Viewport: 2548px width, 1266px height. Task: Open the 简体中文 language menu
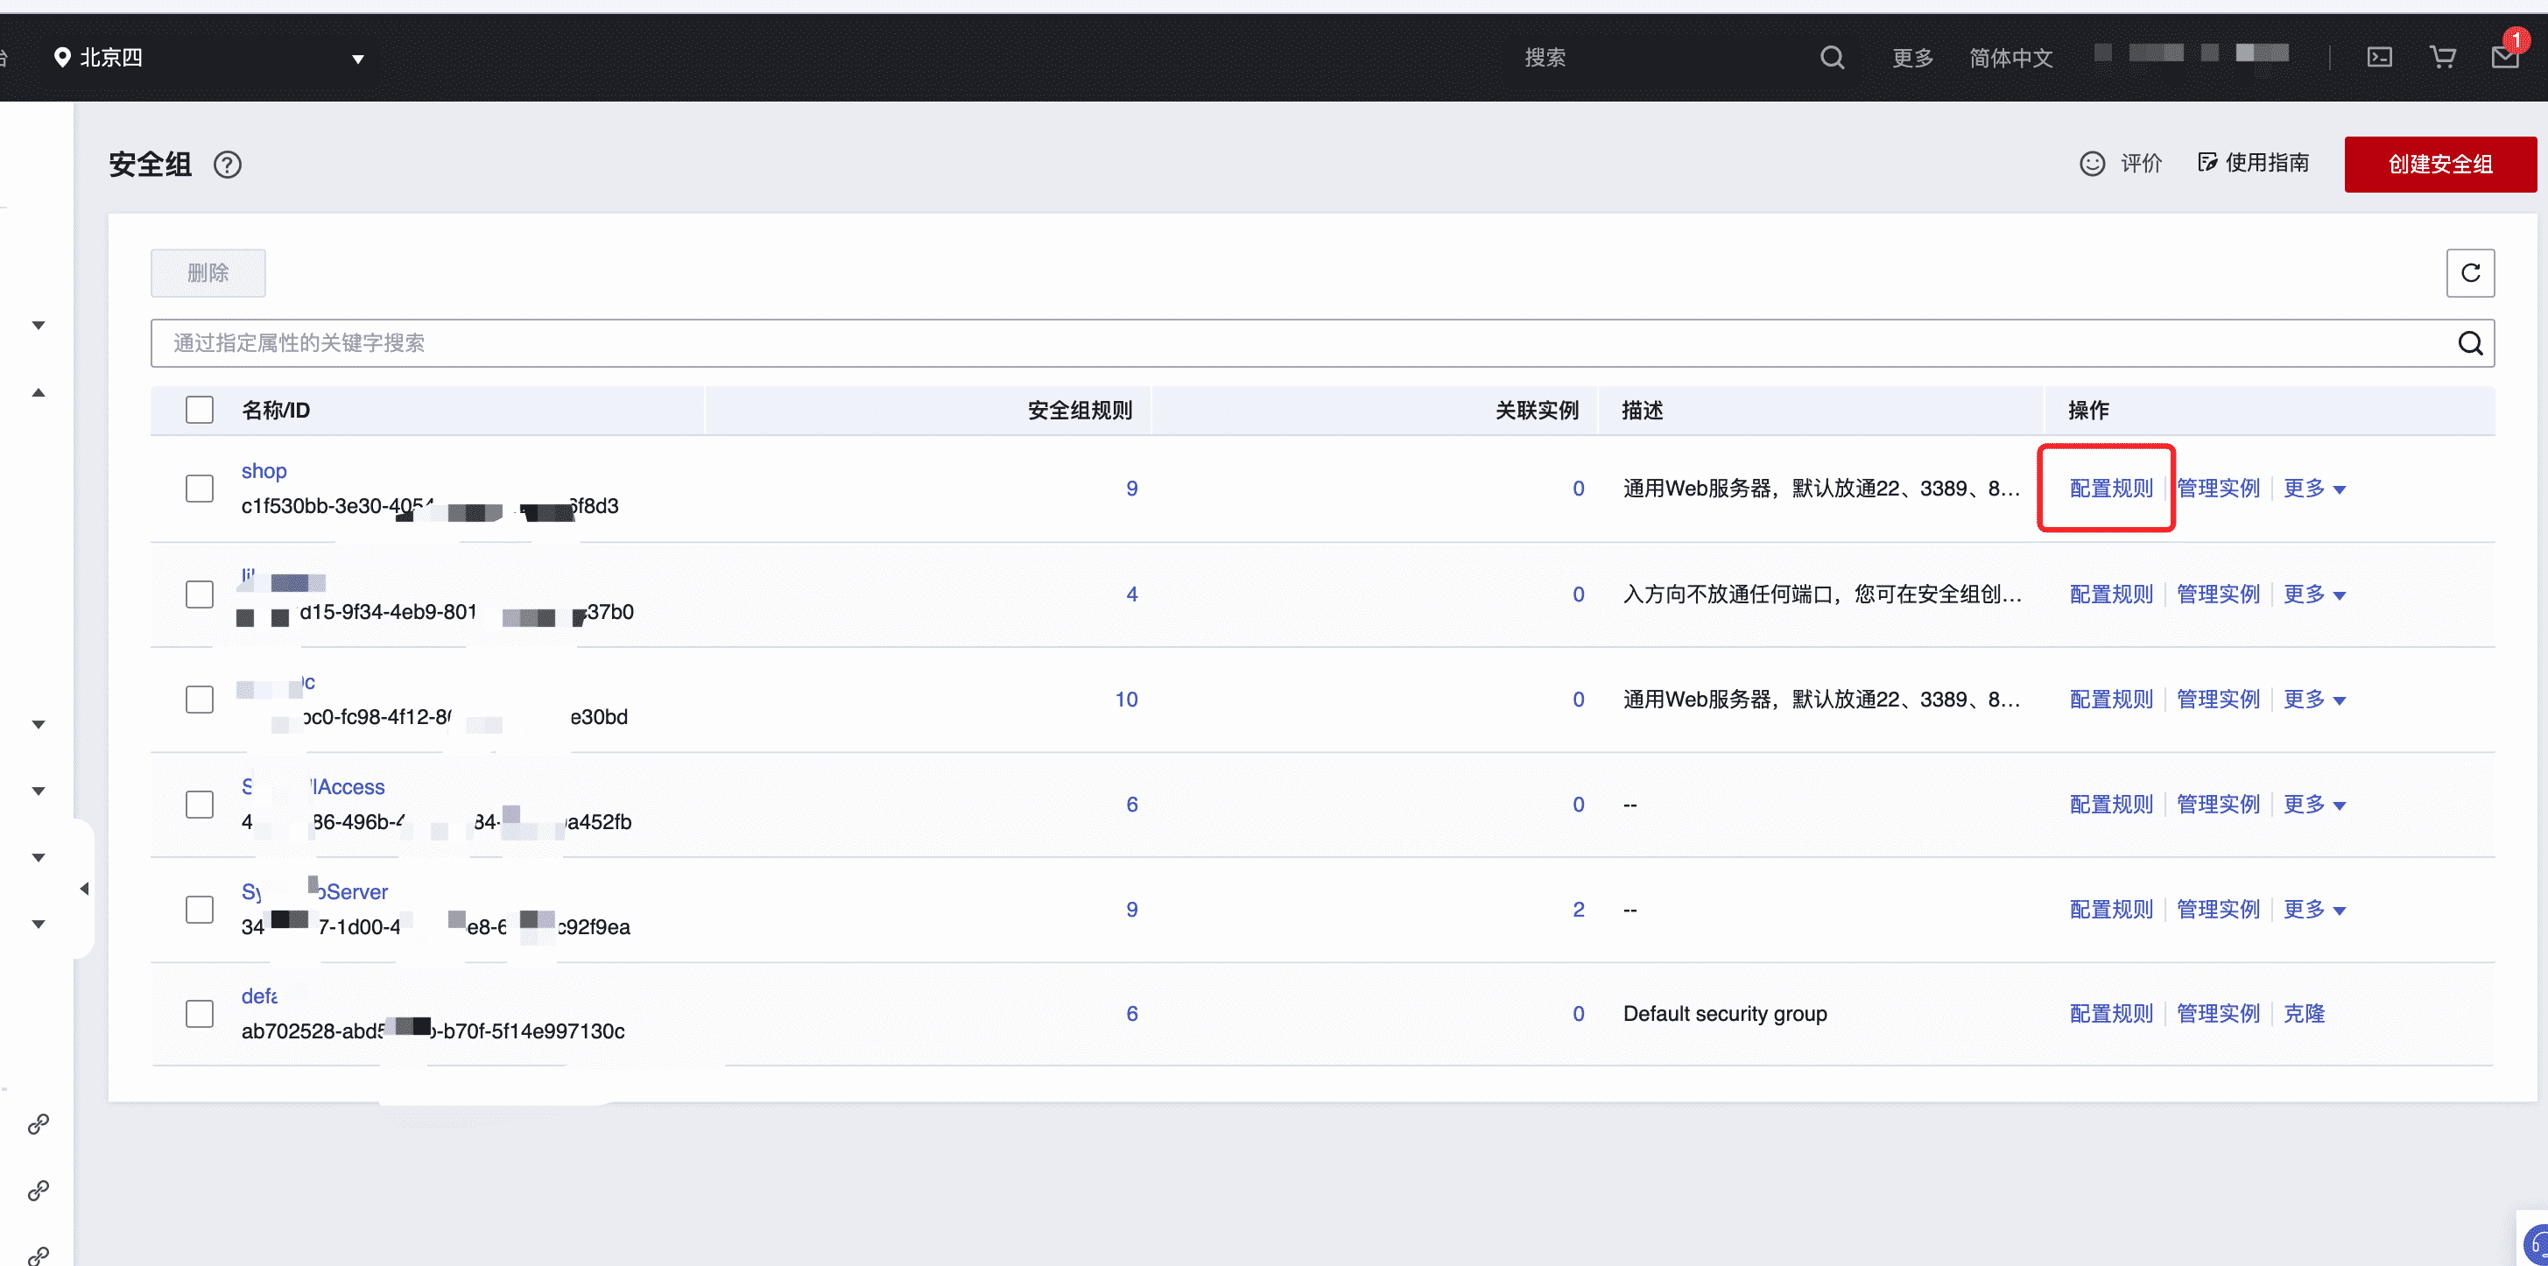coord(2010,59)
